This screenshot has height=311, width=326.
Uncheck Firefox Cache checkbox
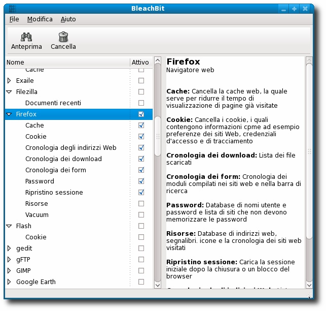141,126
